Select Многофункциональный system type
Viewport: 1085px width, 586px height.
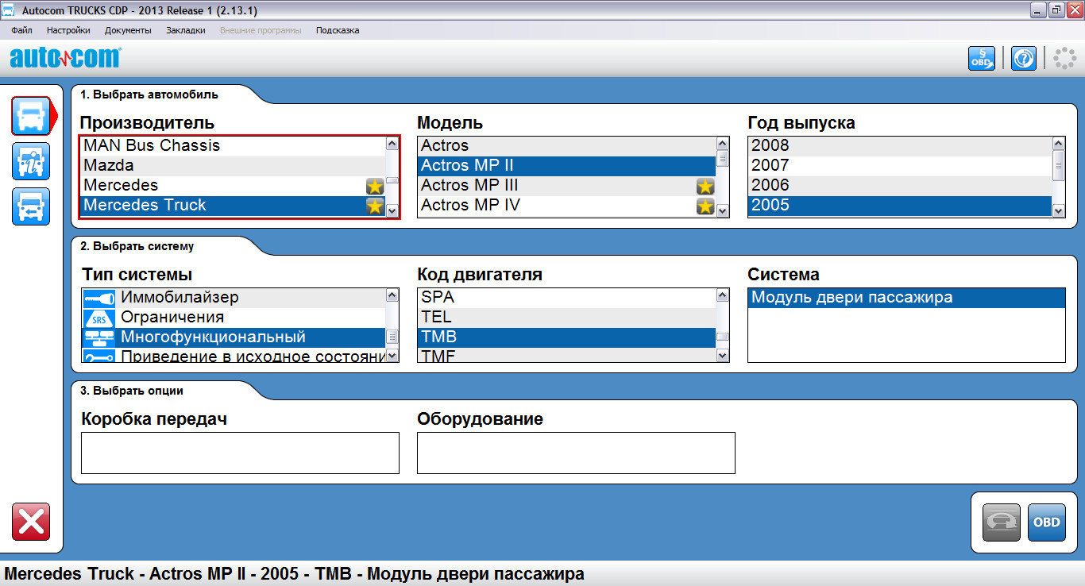pos(234,337)
